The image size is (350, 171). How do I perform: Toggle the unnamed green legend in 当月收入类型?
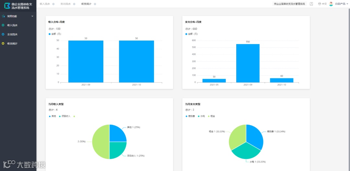[74, 116]
